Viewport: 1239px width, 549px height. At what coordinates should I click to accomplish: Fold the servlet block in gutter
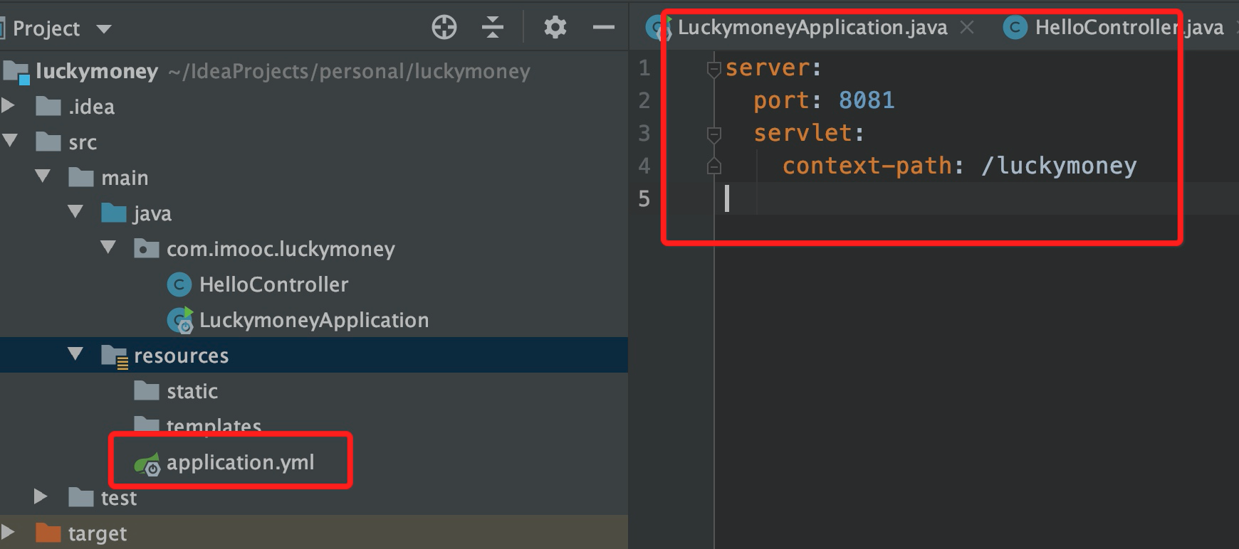714,134
